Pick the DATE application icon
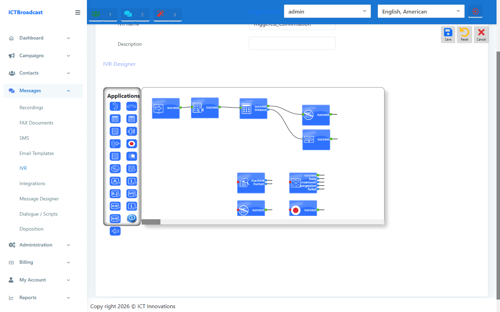Viewport: 500px width, 312px height. coord(132,194)
